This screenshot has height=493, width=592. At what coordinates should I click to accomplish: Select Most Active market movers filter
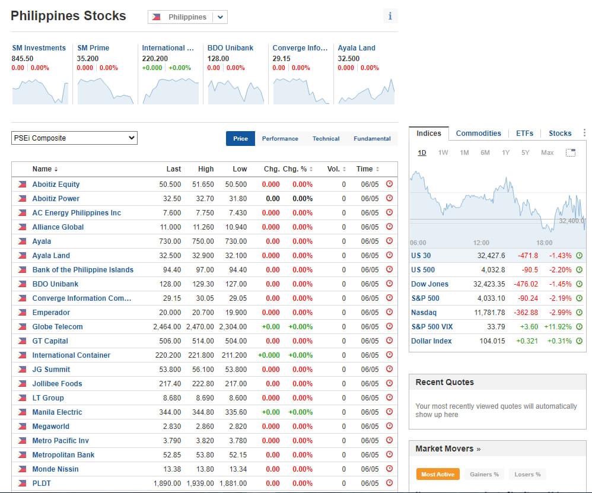[x=438, y=474]
